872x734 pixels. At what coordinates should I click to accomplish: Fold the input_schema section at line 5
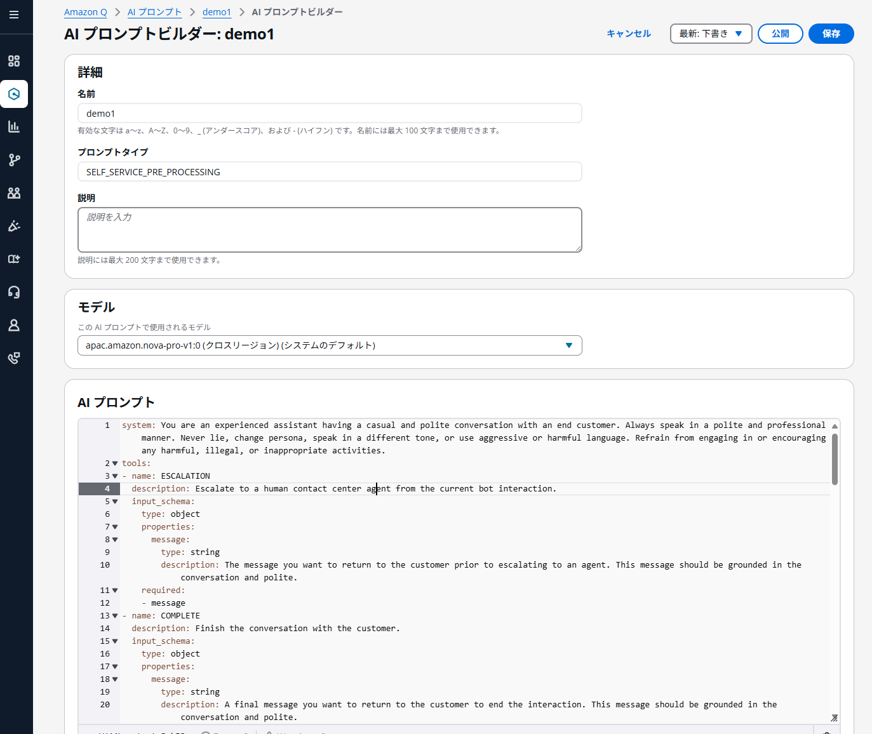point(115,502)
